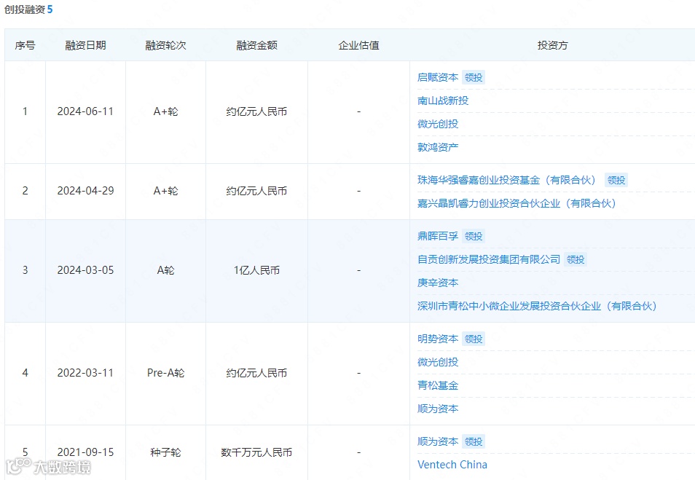Screen dimensions: 695x480
Task: Click the 领投 tag beside 启赋资本
Action: click(x=474, y=77)
